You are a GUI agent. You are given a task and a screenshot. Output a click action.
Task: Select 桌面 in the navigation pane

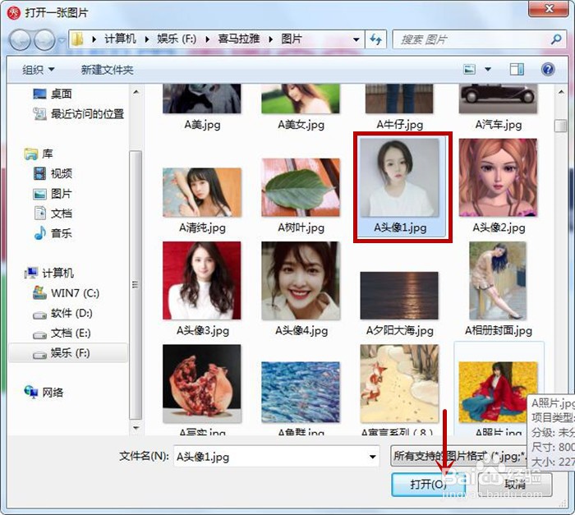(x=52, y=94)
